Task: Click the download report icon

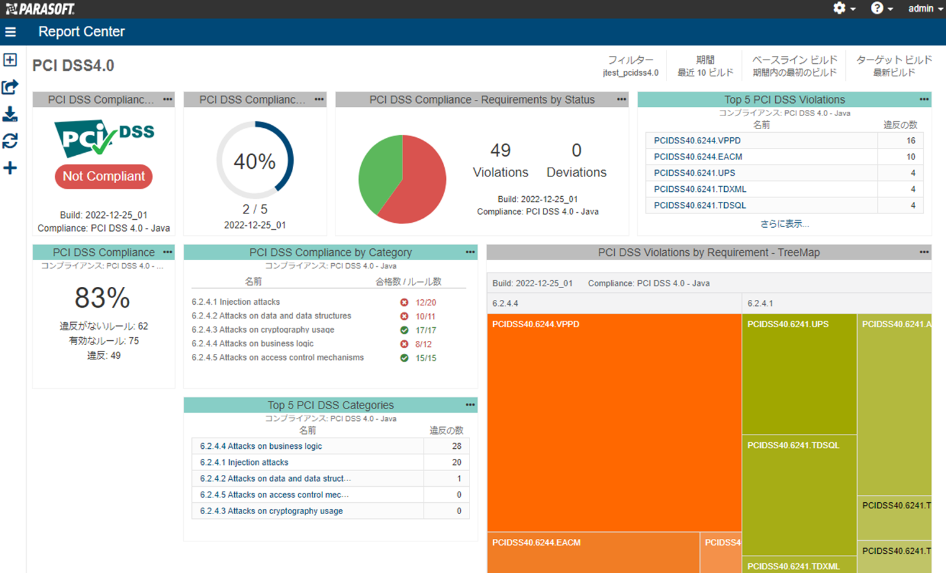Action: coord(10,114)
